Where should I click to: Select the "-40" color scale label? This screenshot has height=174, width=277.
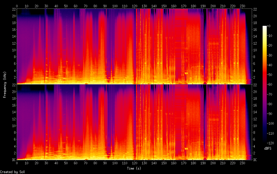270,65
